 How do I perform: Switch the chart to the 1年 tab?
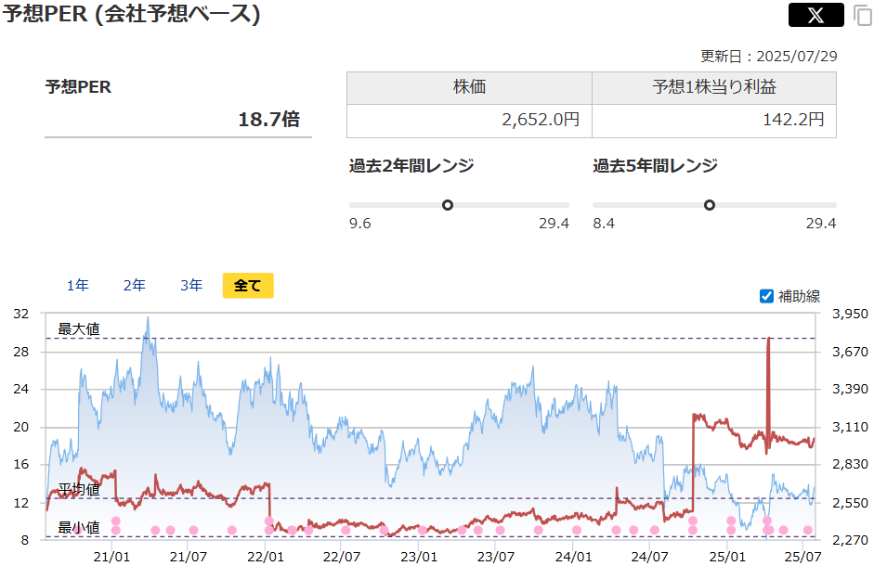[78, 286]
